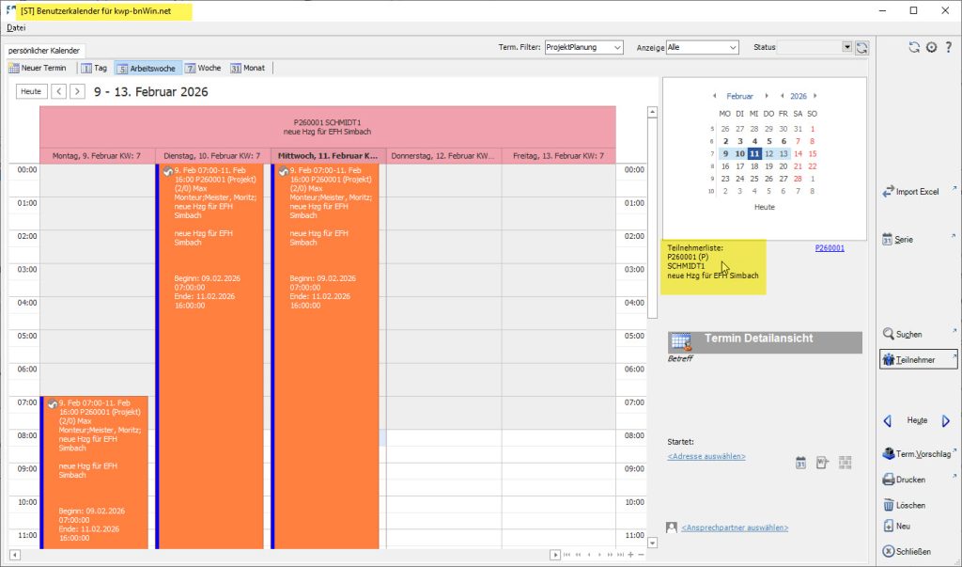The width and height of the screenshot is (962, 567).
Task: Open the Status dropdown list
Action: pyautogui.click(x=846, y=47)
